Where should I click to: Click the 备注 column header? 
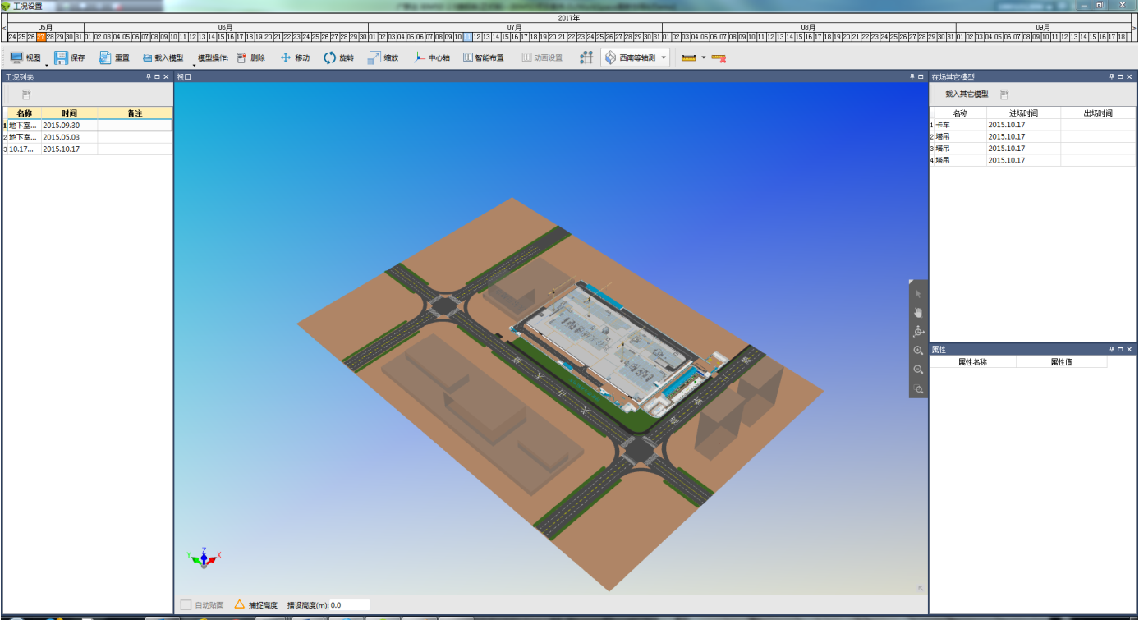pos(135,113)
